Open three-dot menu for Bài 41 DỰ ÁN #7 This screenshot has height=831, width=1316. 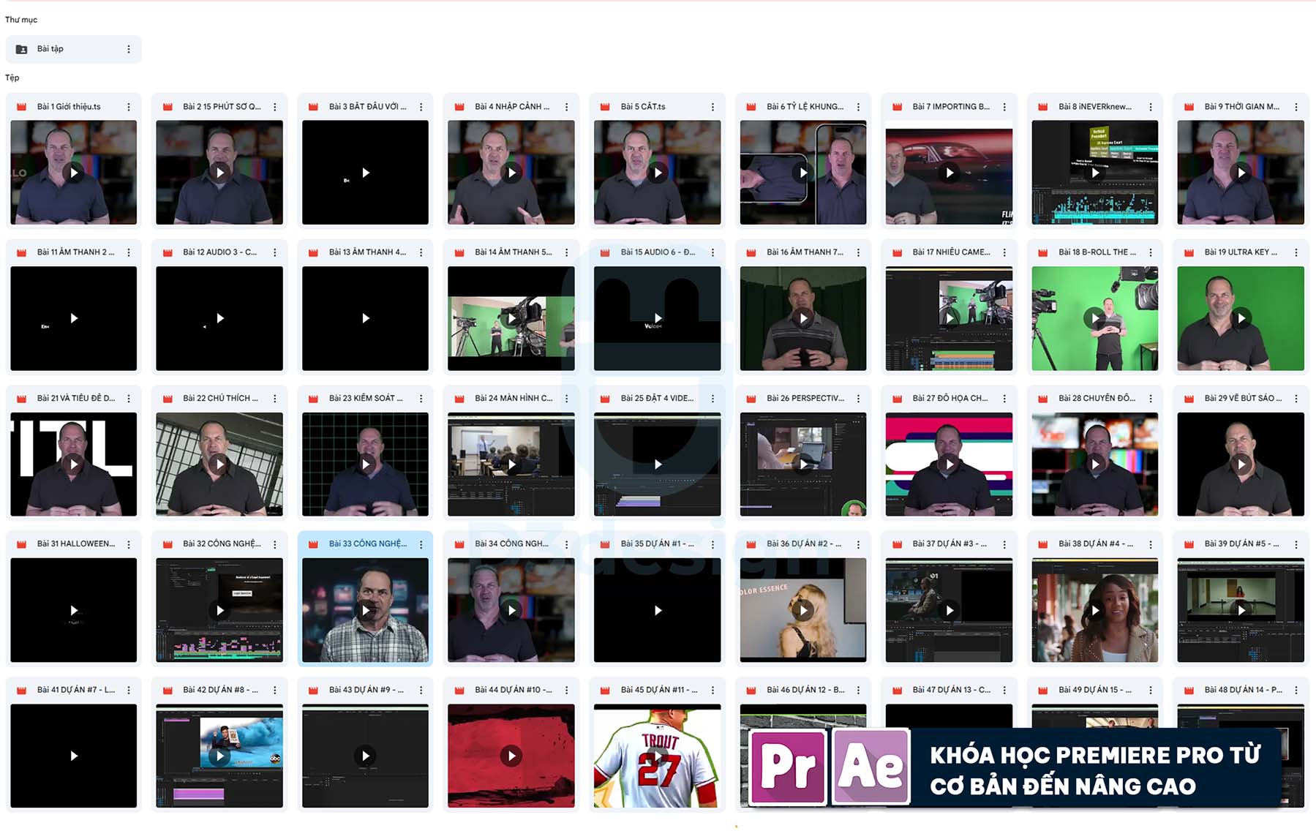pyautogui.click(x=129, y=690)
